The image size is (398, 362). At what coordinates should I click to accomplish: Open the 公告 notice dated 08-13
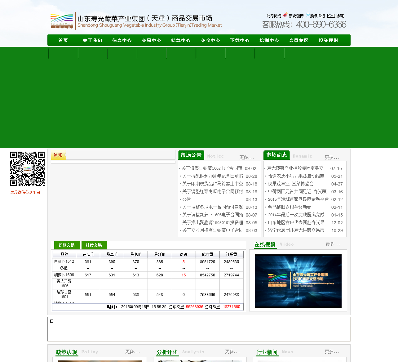pyautogui.click(x=187, y=199)
